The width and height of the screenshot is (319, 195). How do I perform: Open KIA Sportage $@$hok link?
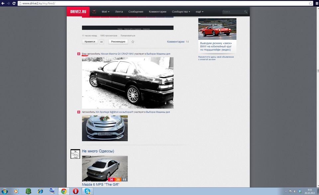[x=115, y=112]
